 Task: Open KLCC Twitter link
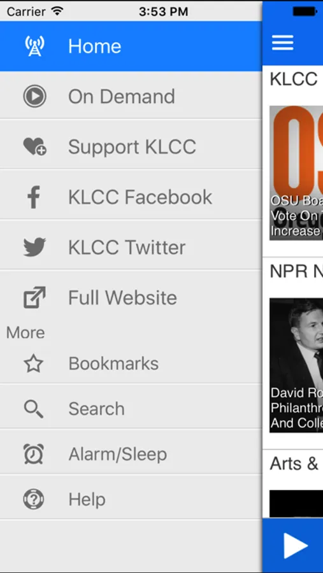131,247
